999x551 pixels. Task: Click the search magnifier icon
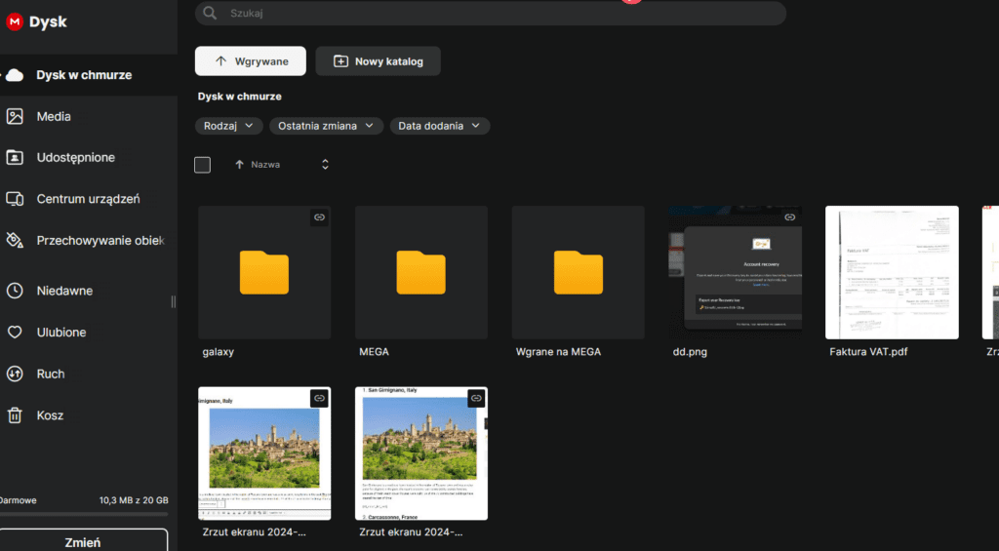tap(210, 14)
